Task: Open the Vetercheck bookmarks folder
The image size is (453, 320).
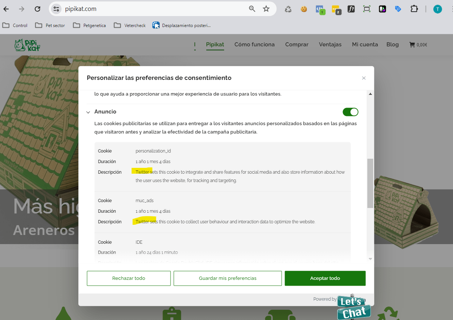Action: (130, 25)
